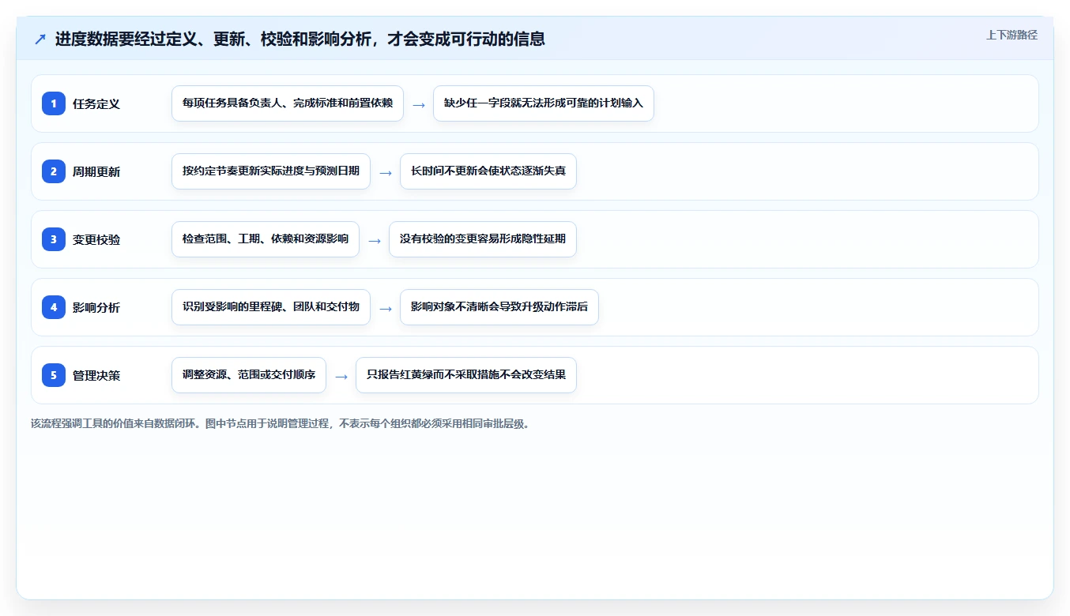This screenshot has height=616, width=1070.
Task: Open the 长时间不更新 result box
Action: click(x=488, y=171)
